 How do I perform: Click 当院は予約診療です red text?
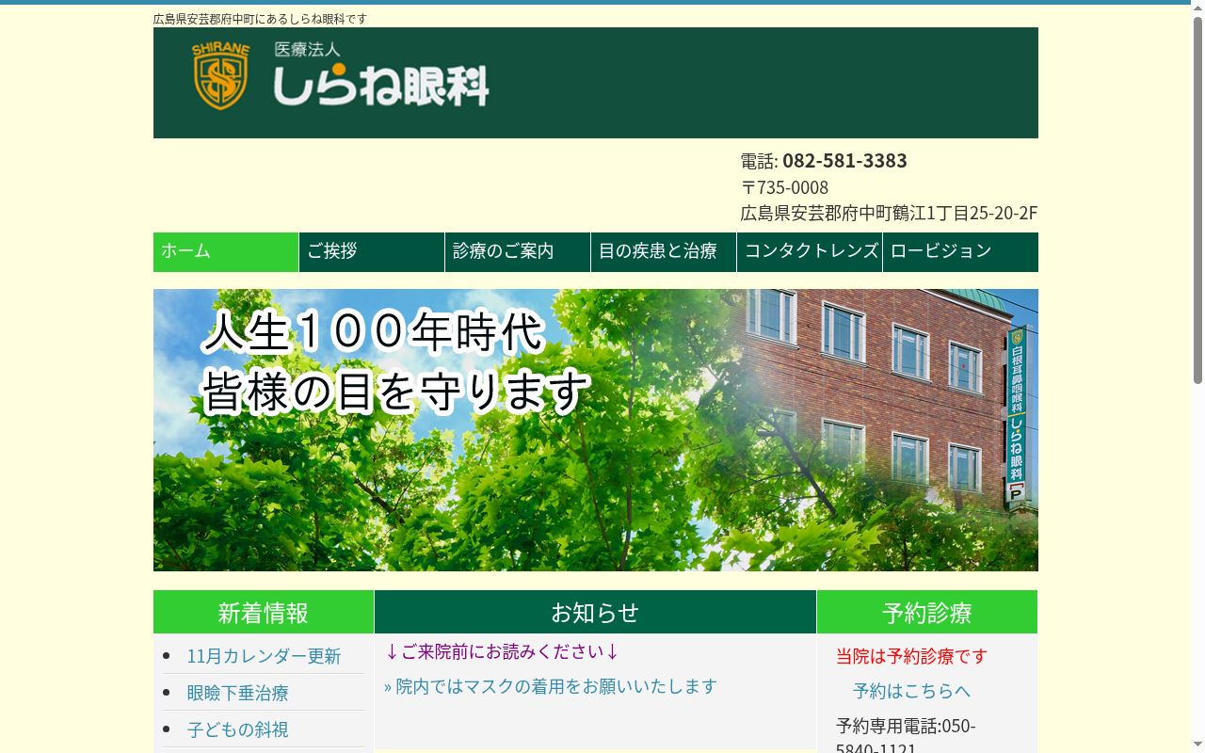coord(911,656)
